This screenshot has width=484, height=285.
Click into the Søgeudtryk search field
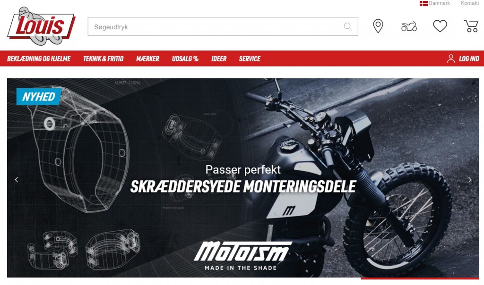tap(223, 26)
